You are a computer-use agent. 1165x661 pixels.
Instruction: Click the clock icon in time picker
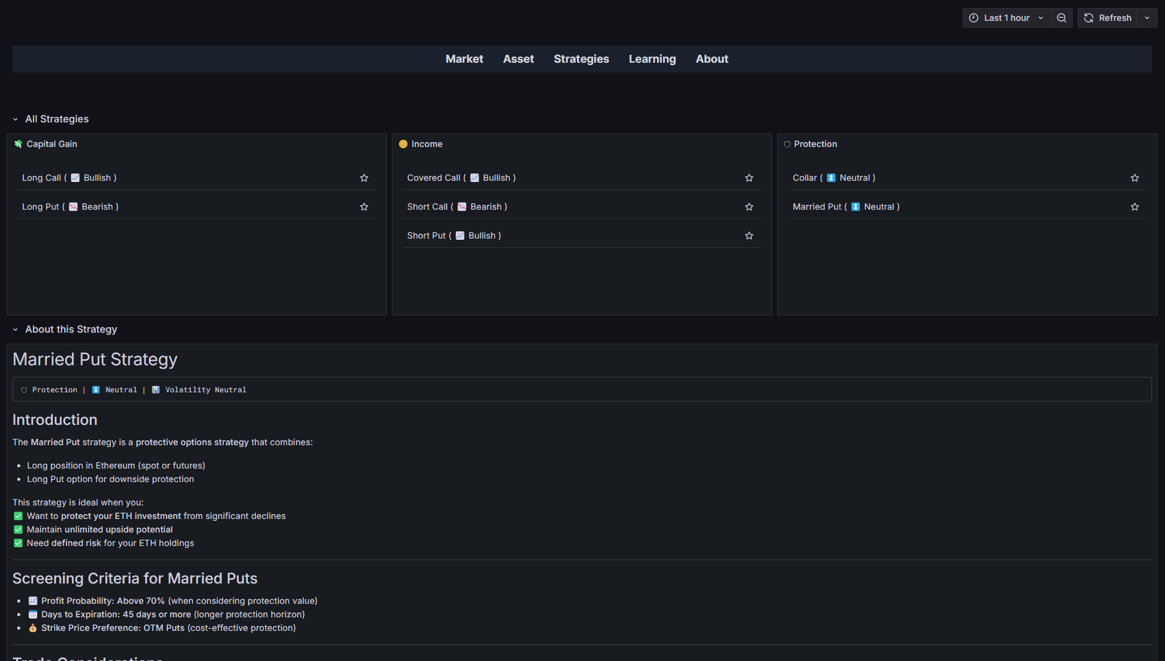(974, 18)
